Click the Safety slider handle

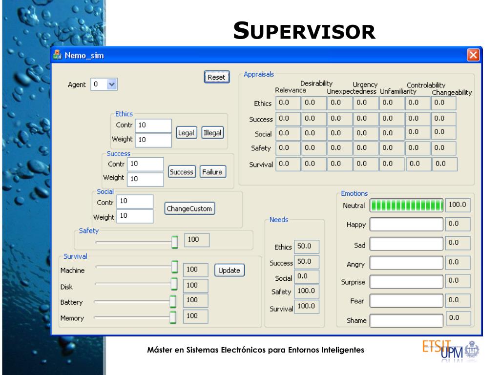(174, 242)
